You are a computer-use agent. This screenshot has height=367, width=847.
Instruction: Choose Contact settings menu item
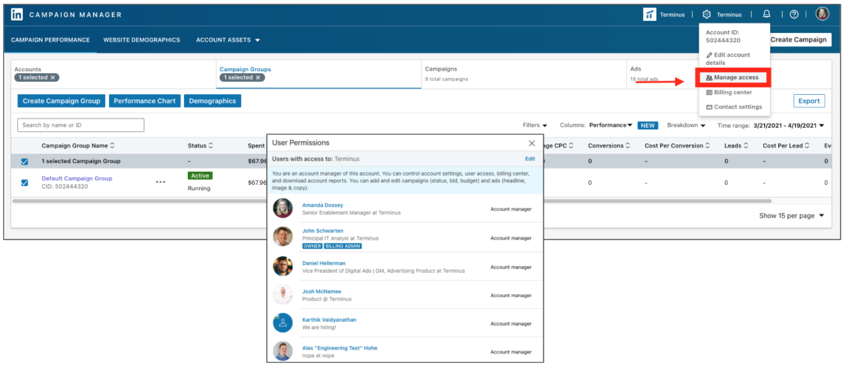[734, 107]
